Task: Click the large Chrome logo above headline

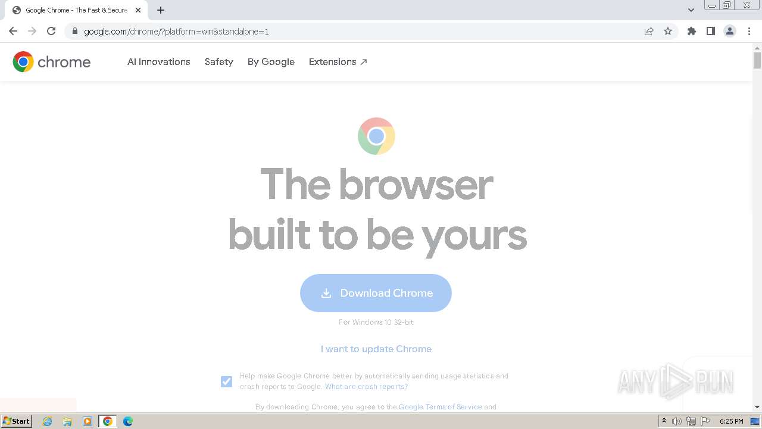Action: point(376,136)
